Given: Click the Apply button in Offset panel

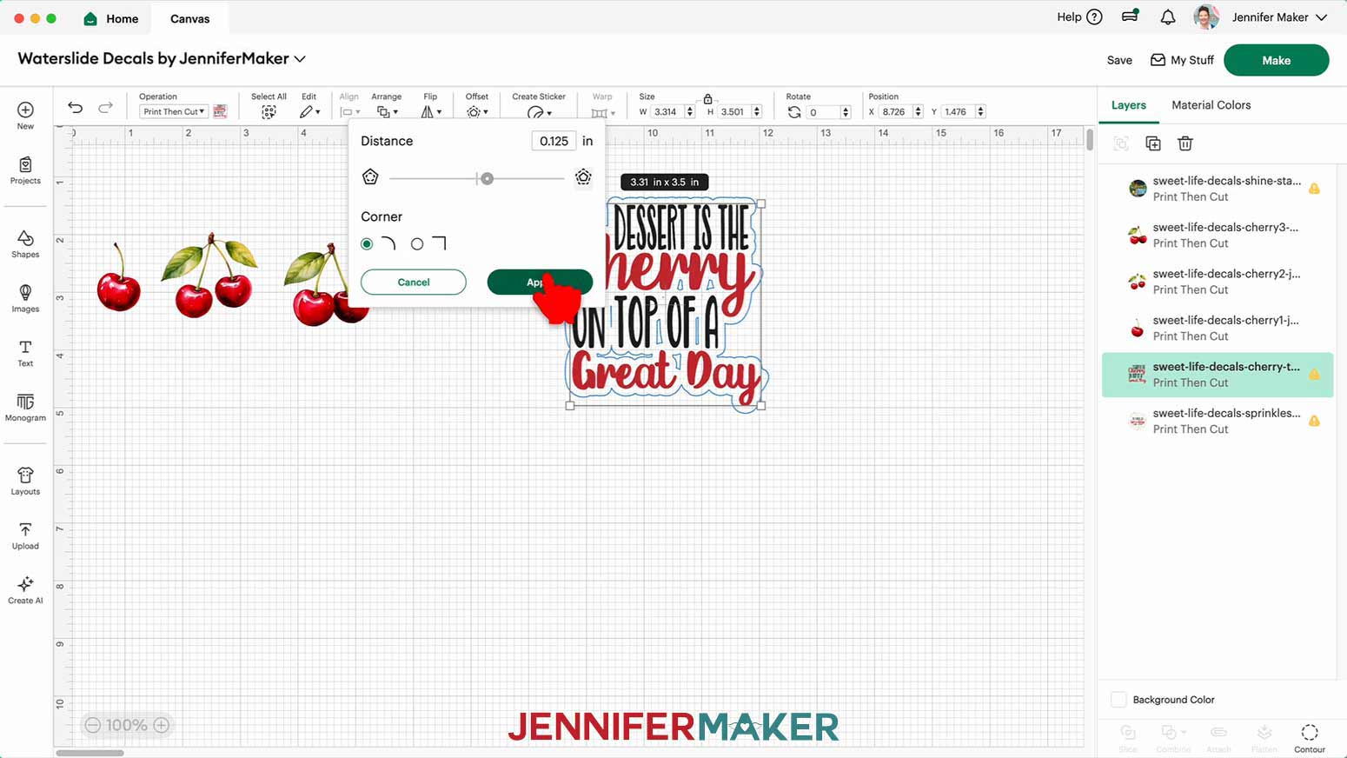Looking at the screenshot, I should click(540, 282).
